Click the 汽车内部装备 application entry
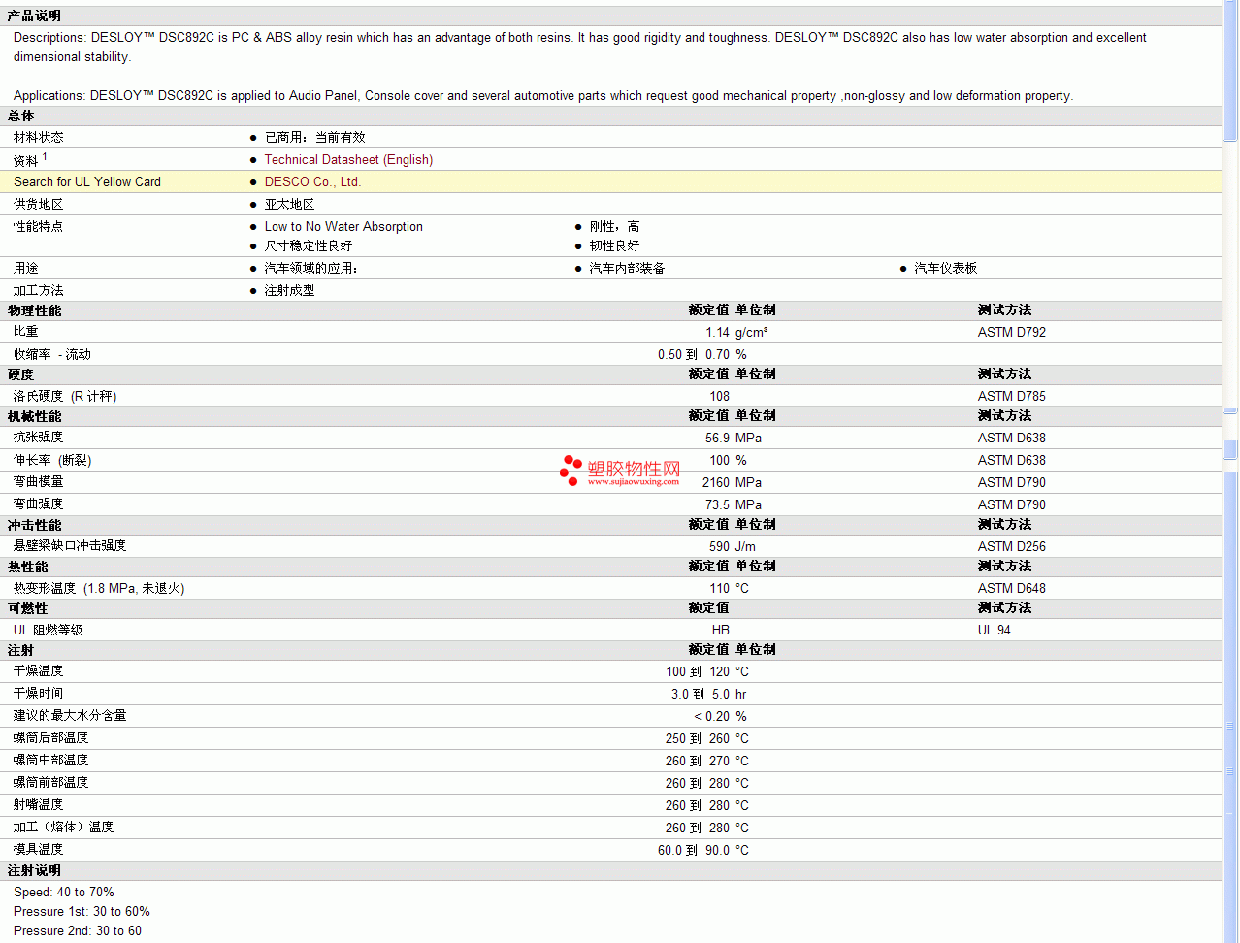The image size is (1240, 943). (627, 269)
